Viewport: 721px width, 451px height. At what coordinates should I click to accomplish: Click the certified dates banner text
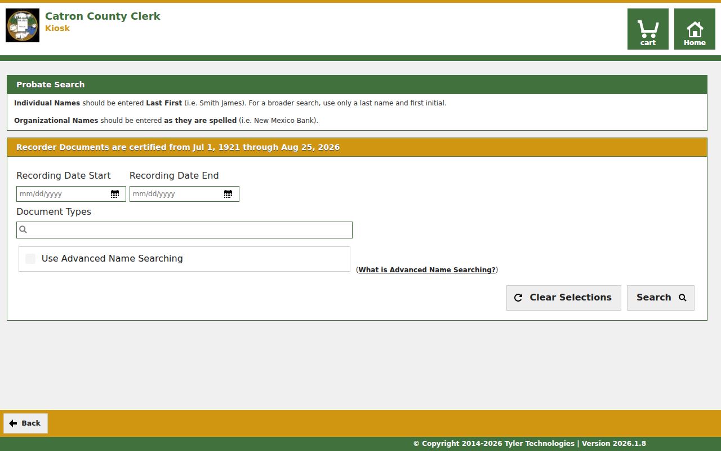click(178, 147)
